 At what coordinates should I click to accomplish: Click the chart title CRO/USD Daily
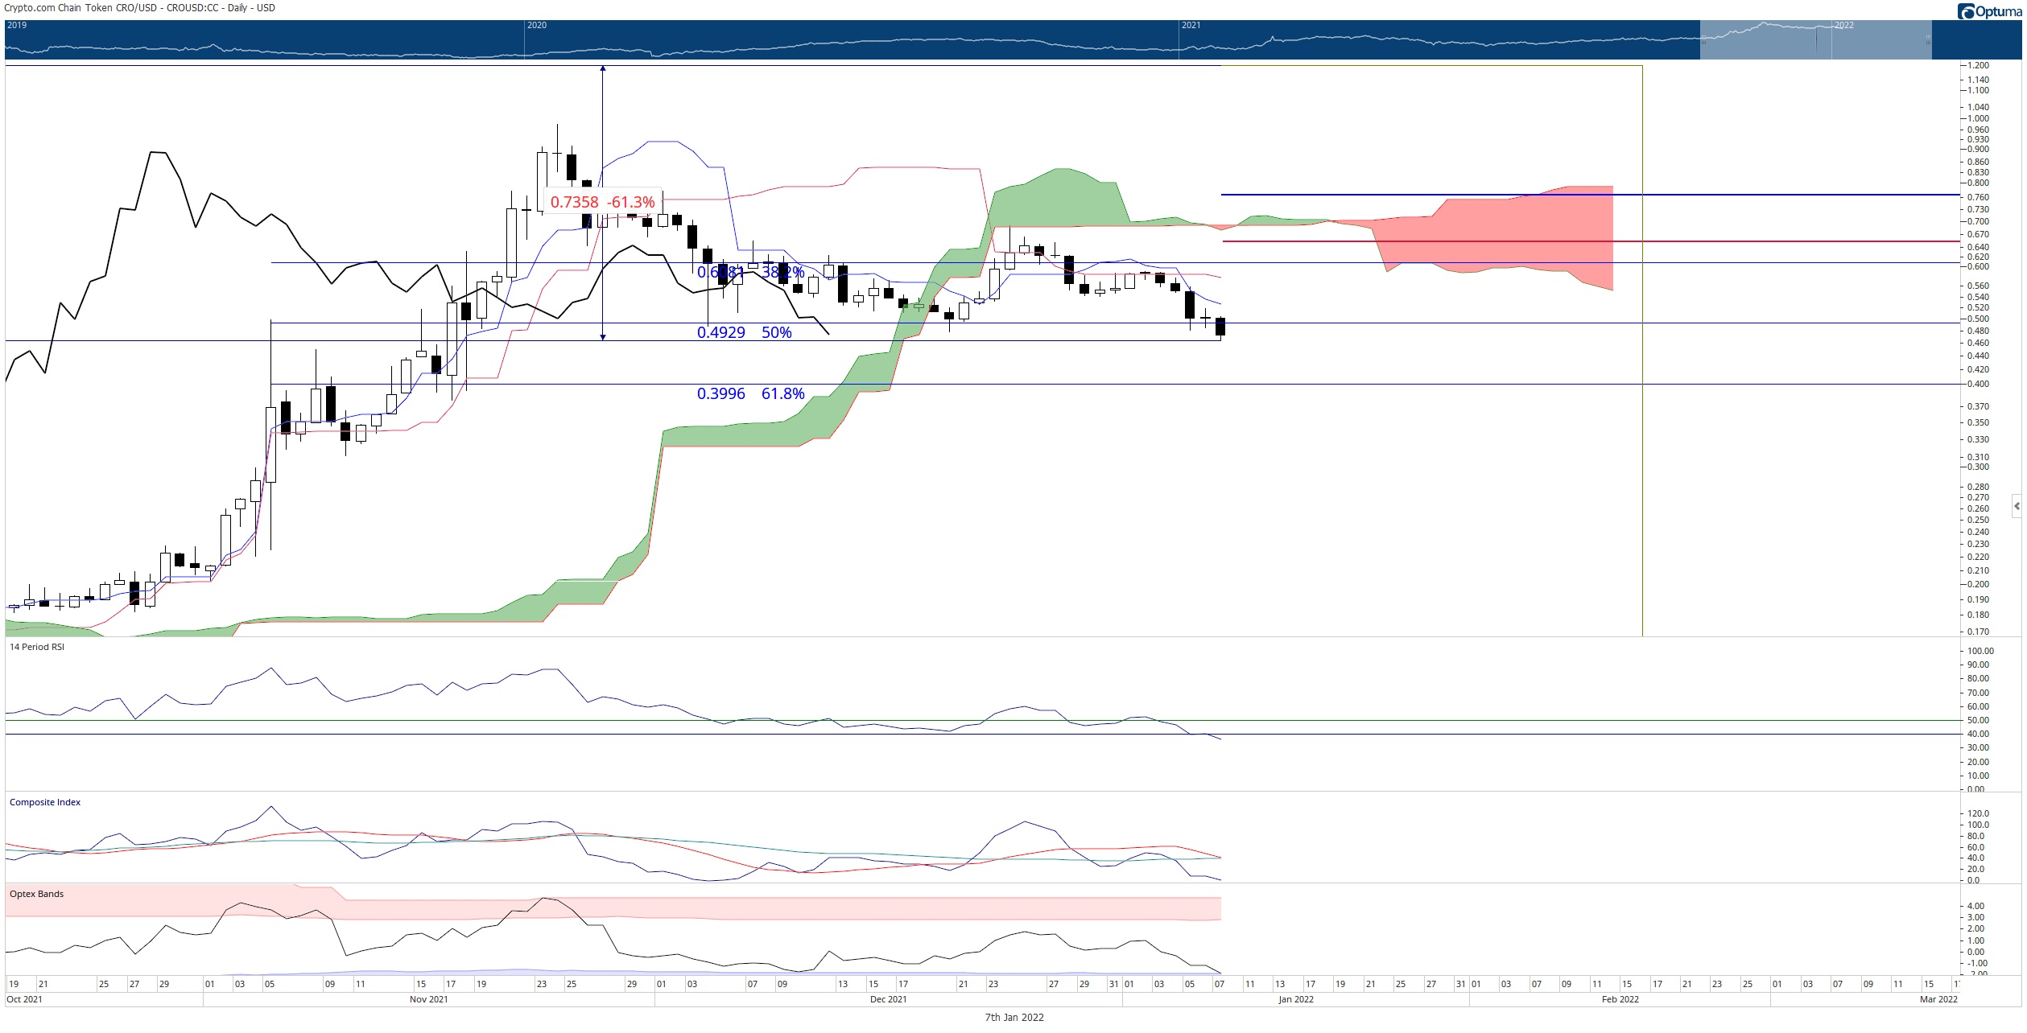(x=139, y=7)
